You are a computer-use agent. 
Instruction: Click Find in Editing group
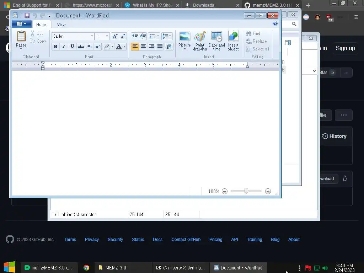[x=253, y=33]
